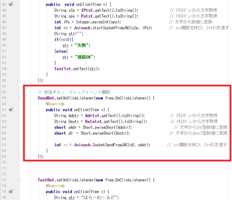
Task: Click the @Override annotation on line 74
Action: 55,186
